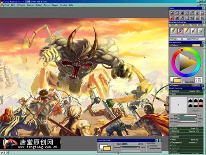Pick the first brush icon in the Brushes palette
Screen dimensions: 206x155
(x=173, y=31)
